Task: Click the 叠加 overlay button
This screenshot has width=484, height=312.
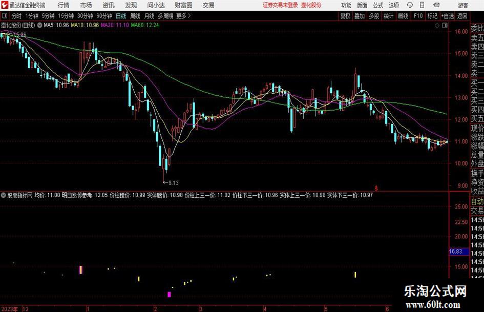Action: click(x=360, y=16)
